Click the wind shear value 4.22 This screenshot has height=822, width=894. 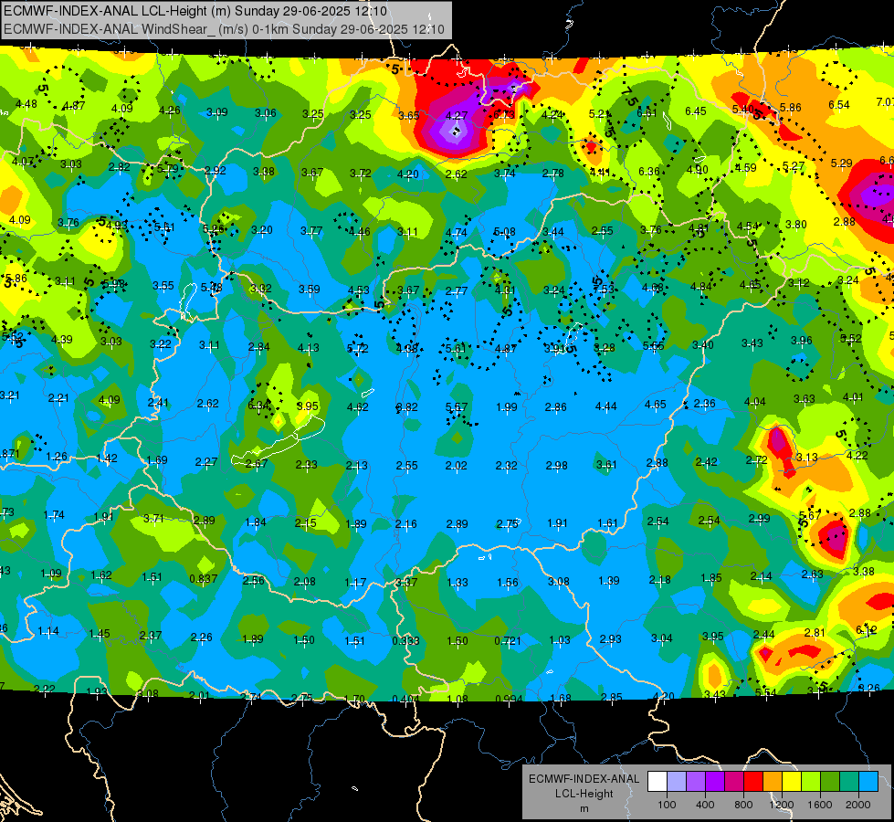(857, 455)
